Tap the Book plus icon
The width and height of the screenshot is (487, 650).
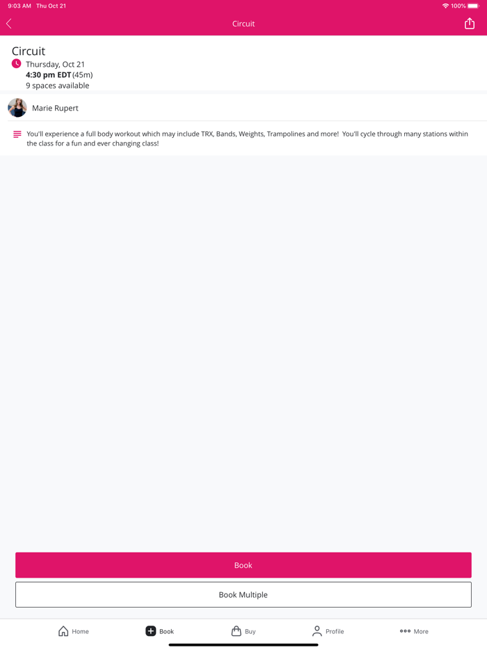(150, 631)
